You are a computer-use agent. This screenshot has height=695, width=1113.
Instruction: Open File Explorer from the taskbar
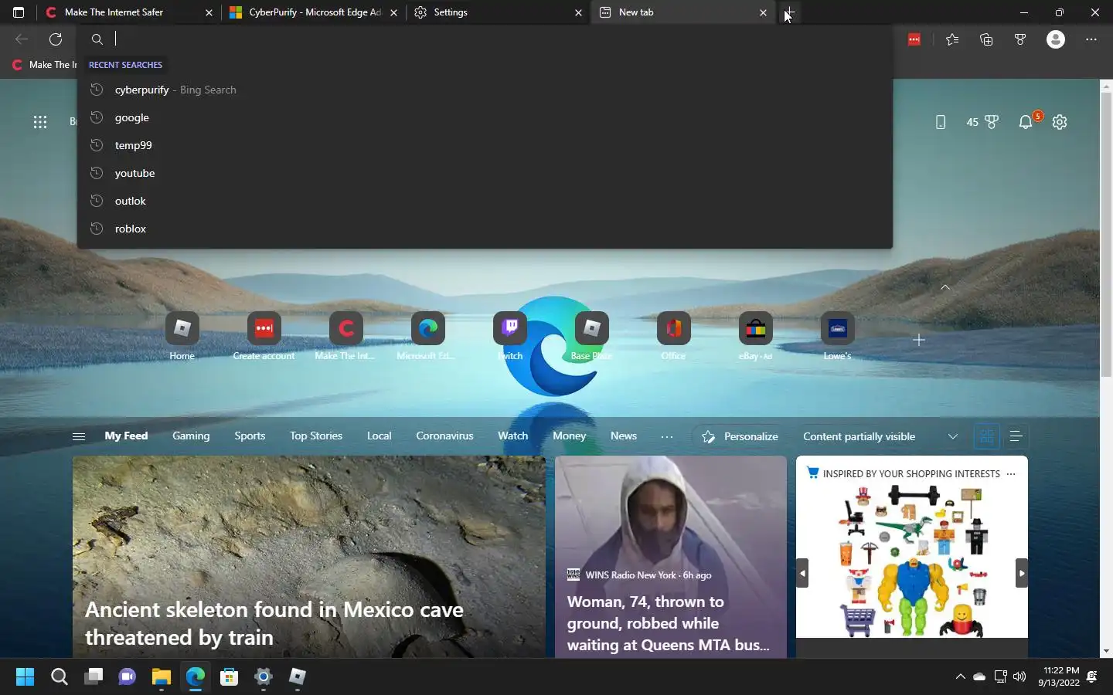click(x=161, y=677)
